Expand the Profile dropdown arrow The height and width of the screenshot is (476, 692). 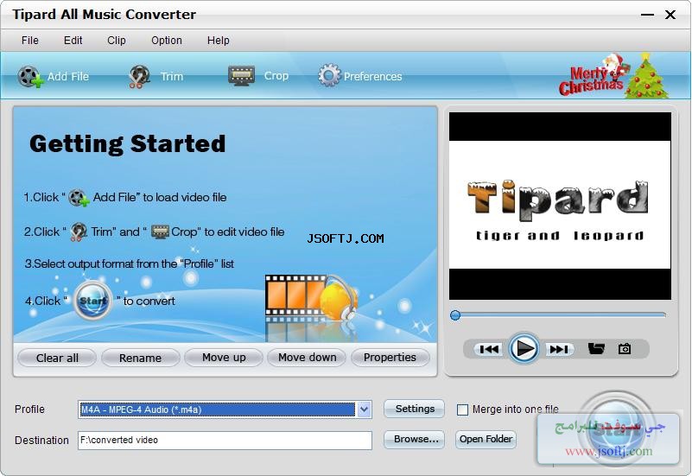(x=364, y=409)
